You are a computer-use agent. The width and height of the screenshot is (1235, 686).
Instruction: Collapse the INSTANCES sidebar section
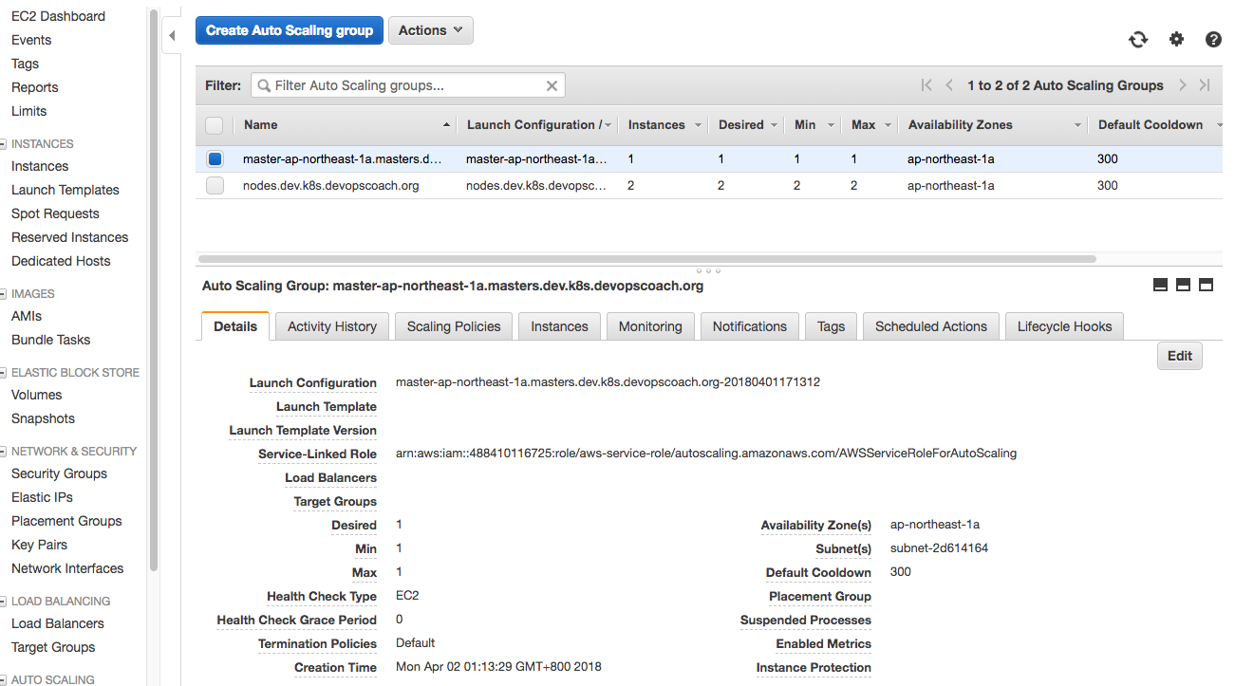[3, 144]
